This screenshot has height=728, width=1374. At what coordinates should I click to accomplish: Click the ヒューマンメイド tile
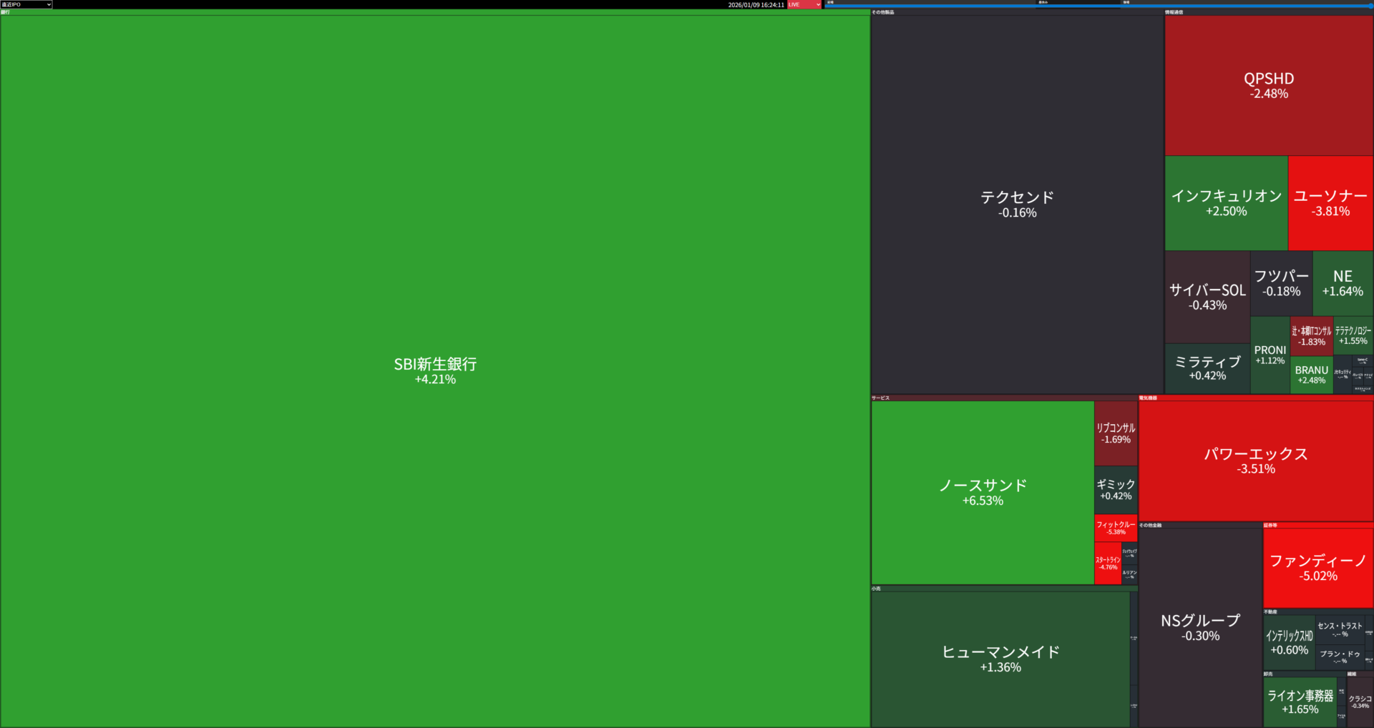[1000, 659]
